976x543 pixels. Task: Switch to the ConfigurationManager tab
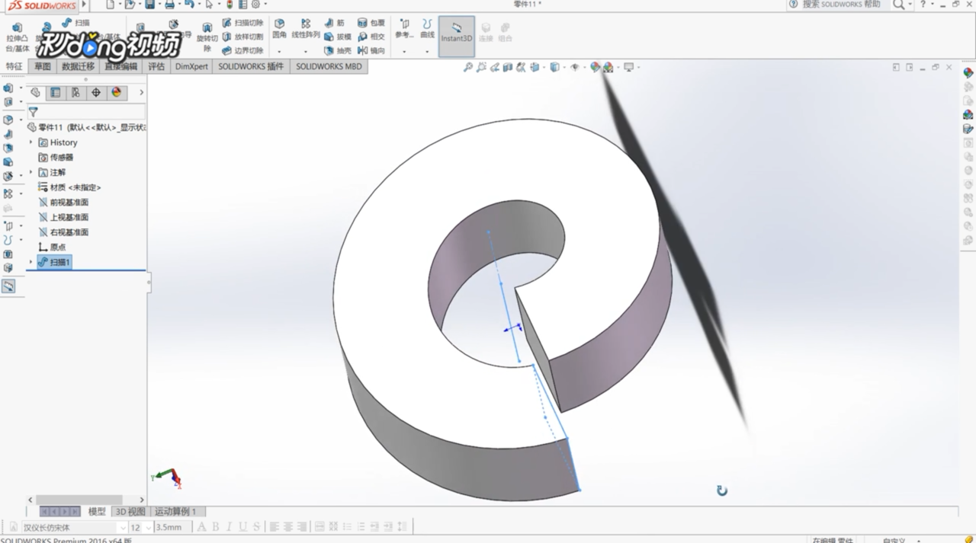click(x=75, y=93)
